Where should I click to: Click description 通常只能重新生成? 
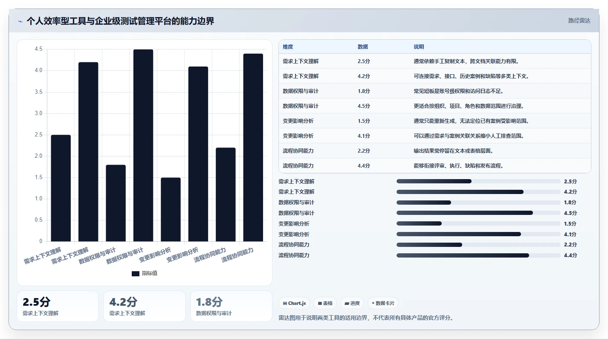coord(471,121)
